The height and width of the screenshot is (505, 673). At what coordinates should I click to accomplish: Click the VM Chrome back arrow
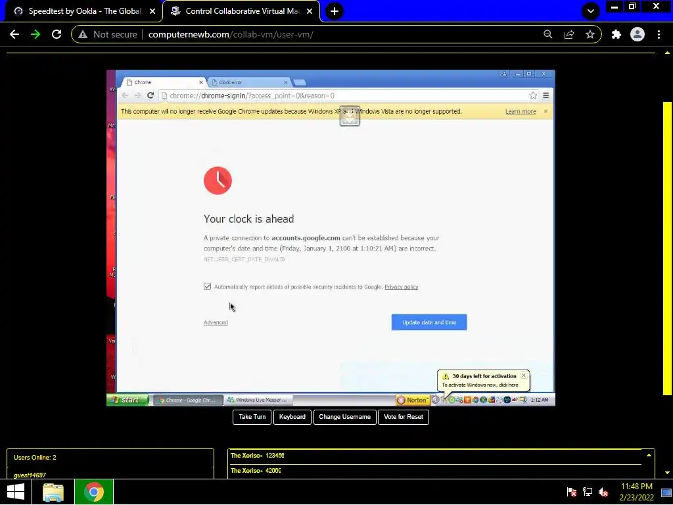tap(124, 95)
